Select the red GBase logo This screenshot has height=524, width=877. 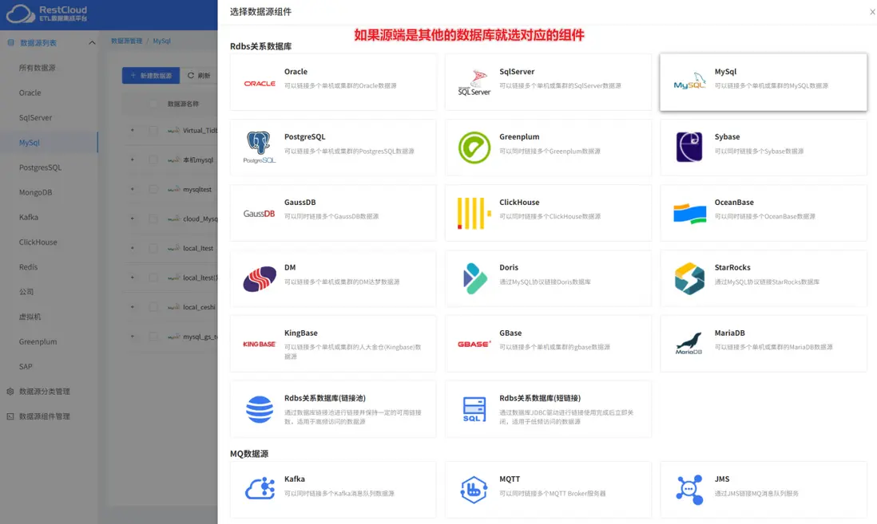(x=474, y=344)
